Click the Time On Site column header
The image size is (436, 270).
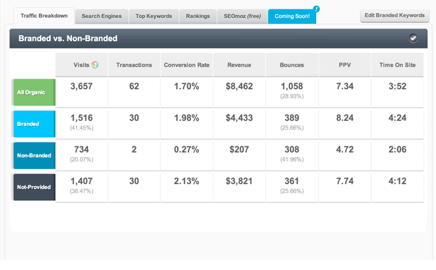[397, 65]
